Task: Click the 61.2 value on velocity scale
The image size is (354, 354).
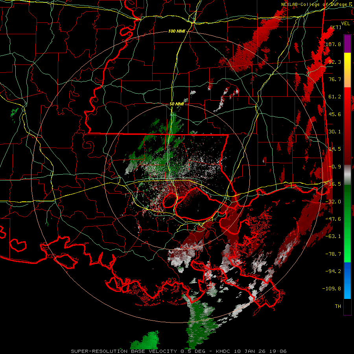Action: point(335,97)
